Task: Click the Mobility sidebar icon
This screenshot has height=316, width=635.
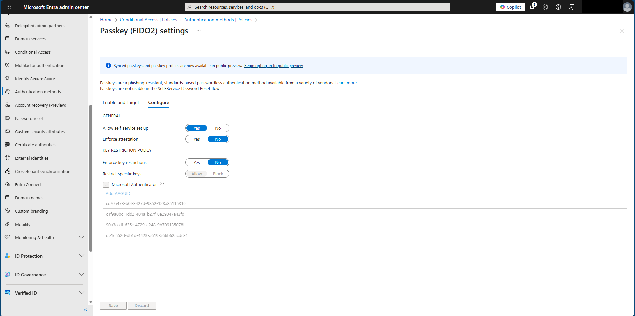Action: pyautogui.click(x=7, y=224)
